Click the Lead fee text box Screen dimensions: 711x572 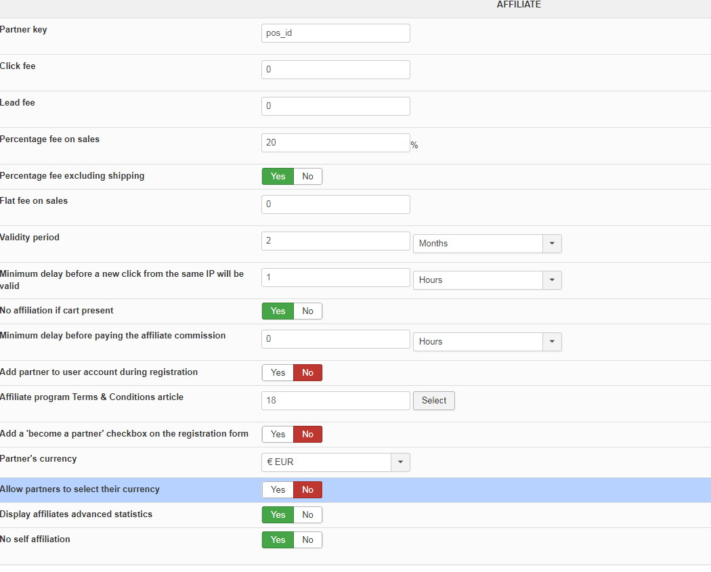click(335, 106)
